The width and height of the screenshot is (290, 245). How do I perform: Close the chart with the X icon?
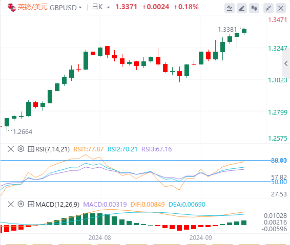(x=281, y=8)
